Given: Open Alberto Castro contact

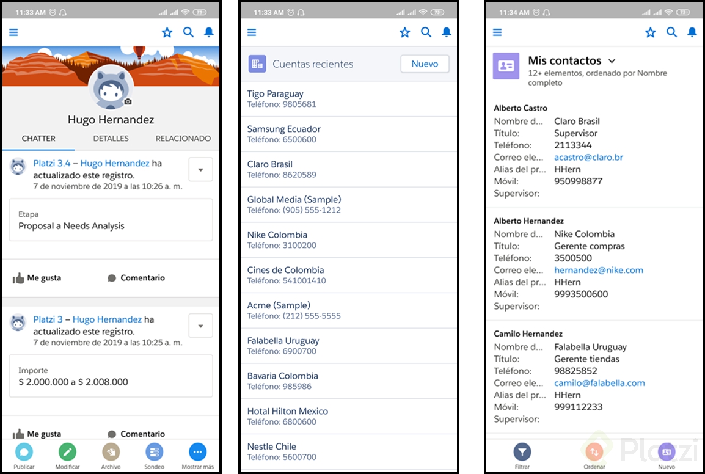Looking at the screenshot, I should click(x=521, y=108).
